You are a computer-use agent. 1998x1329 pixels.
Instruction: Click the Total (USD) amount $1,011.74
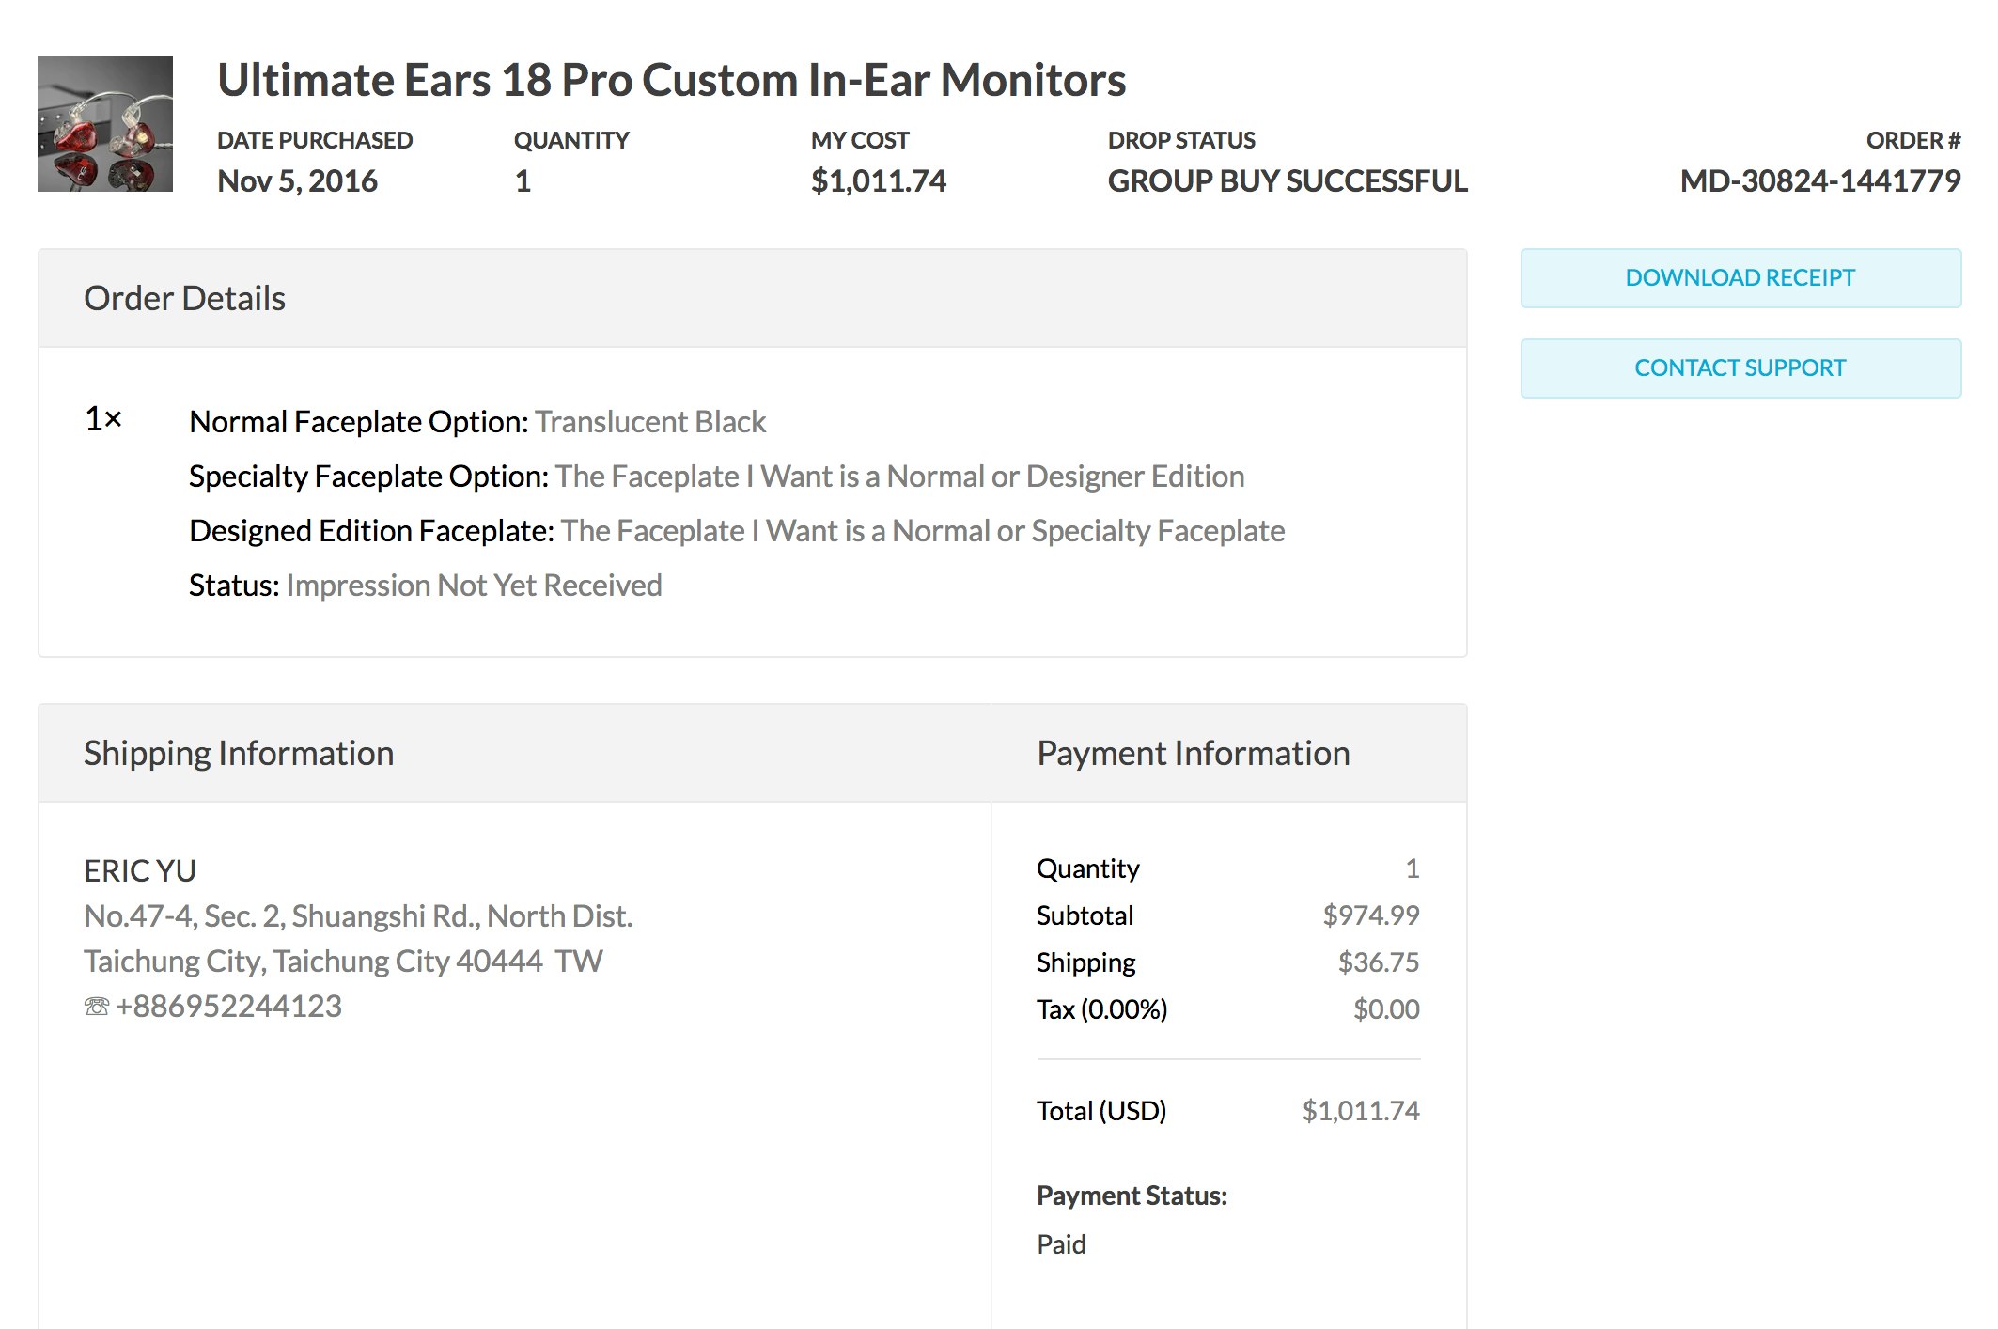click(x=1360, y=1111)
